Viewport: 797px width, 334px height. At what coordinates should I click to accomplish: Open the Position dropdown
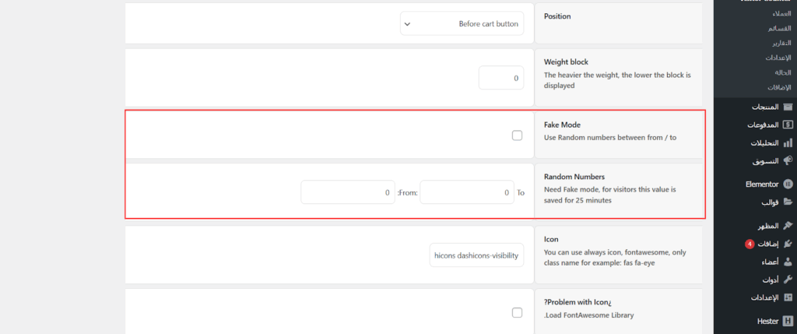pos(462,24)
